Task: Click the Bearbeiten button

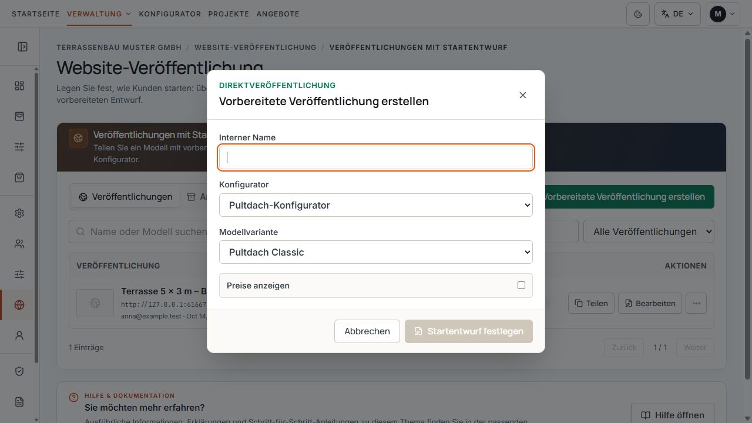Action: click(x=650, y=304)
